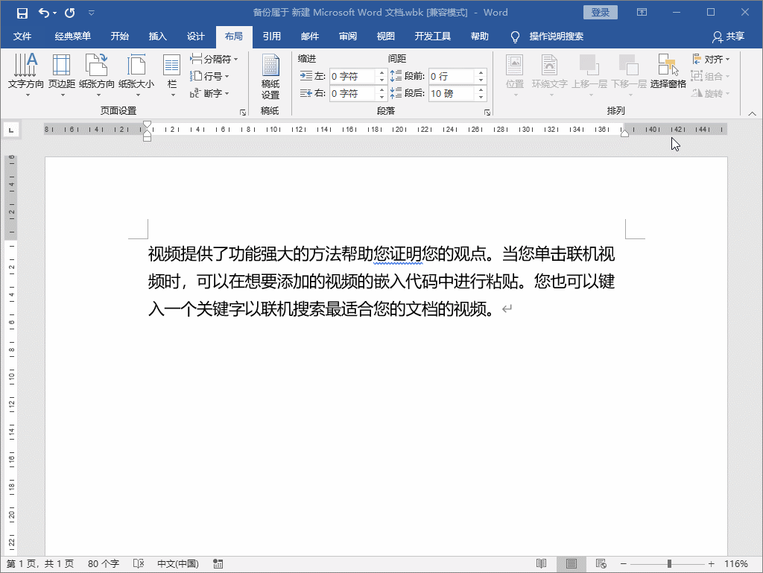The height and width of the screenshot is (573, 763).
Task: Expand the Align (对齐) dropdown
Action: pyautogui.click(x=712, y=59)
